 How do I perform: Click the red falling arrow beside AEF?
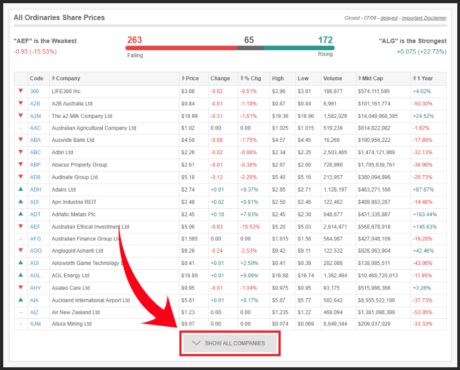tap(20, 226)
